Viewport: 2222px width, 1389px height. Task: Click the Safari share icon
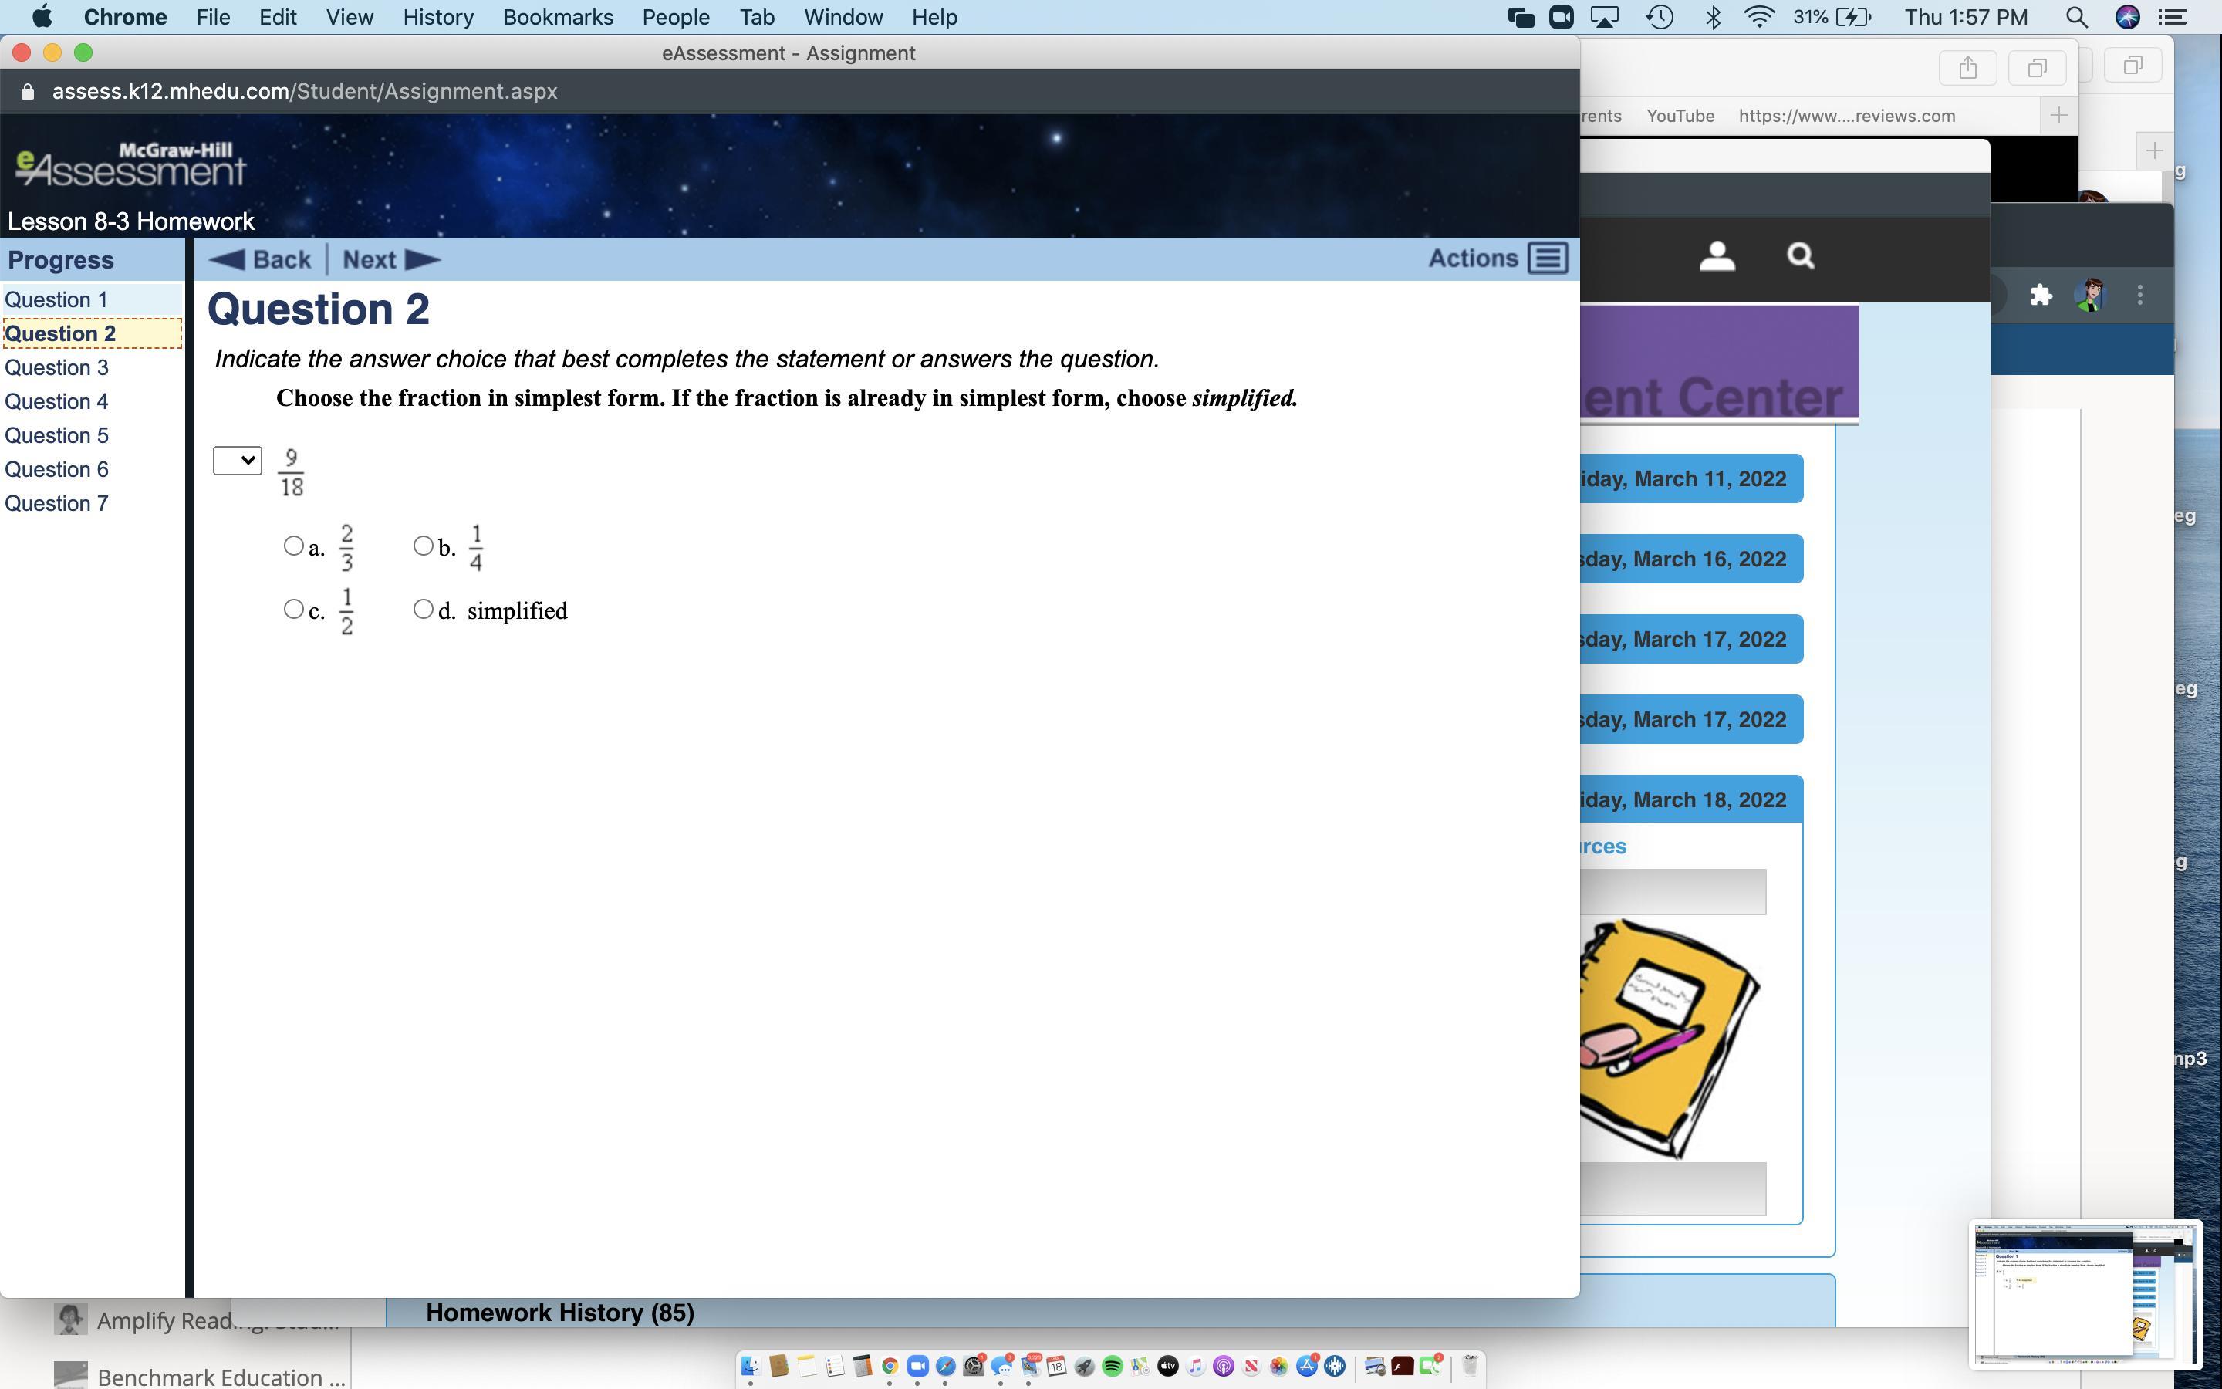tap(1967, 67)
